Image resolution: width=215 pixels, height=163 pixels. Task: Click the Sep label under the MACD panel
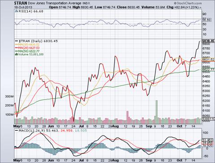(149, 160)
